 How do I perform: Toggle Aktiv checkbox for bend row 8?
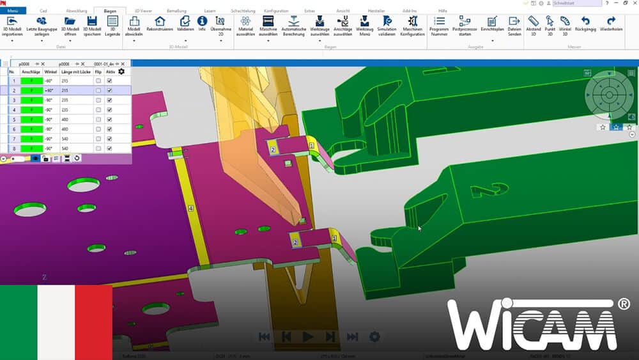(x=110, y=148)
